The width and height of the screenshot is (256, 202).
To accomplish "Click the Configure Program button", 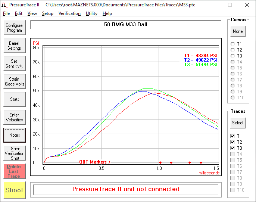I will click(x=15, y=28).
